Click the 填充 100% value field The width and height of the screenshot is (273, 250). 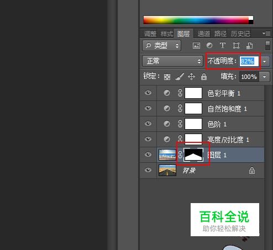[249, 77]
